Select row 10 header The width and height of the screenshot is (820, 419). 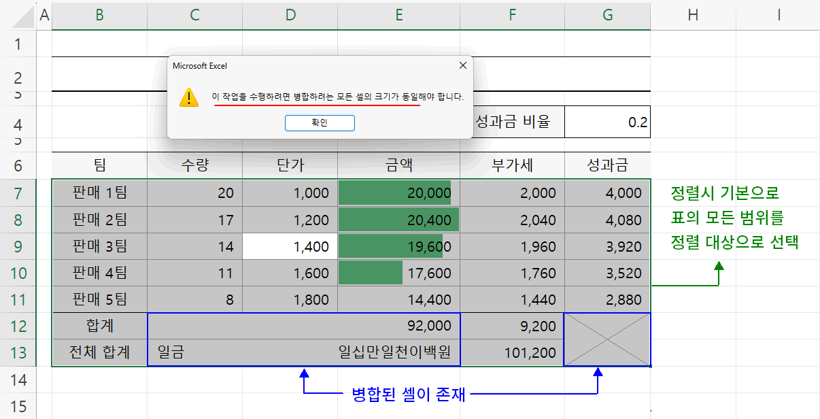tap(18, 273)
